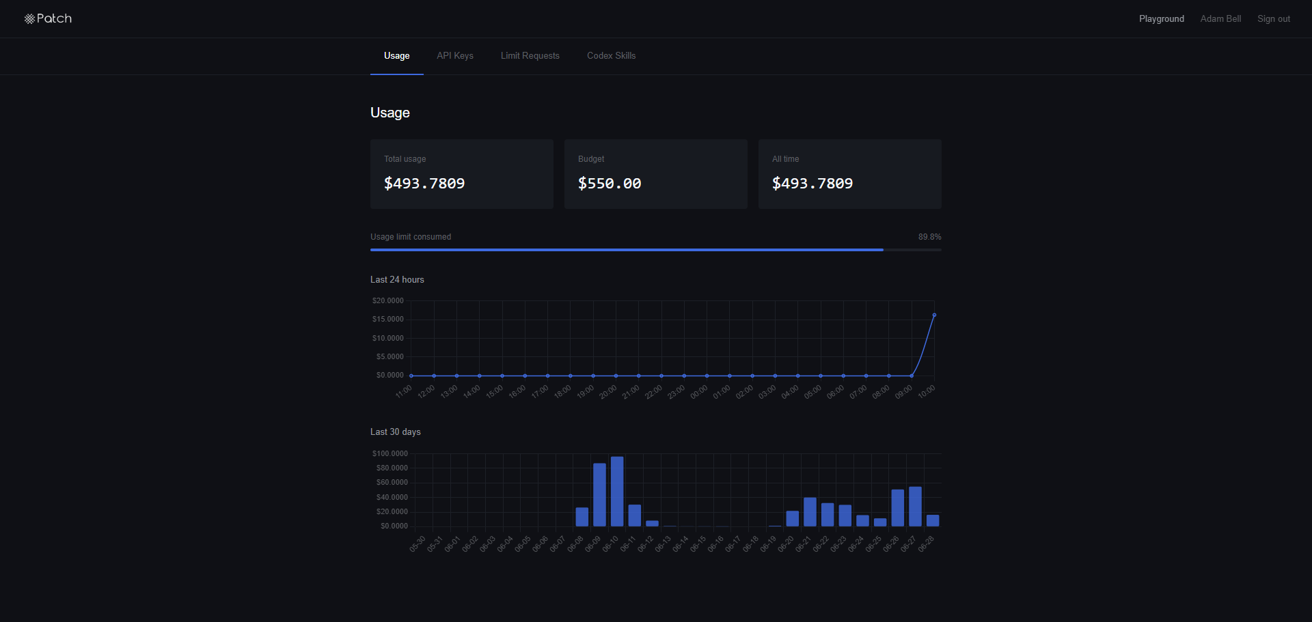This screenshot has width=1312, height=622.
Task: Click the 06-26 bar in the 30-day chart
Action: click(898, 508)
